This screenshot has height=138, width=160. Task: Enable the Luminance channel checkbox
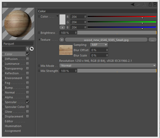coord(27,63)
